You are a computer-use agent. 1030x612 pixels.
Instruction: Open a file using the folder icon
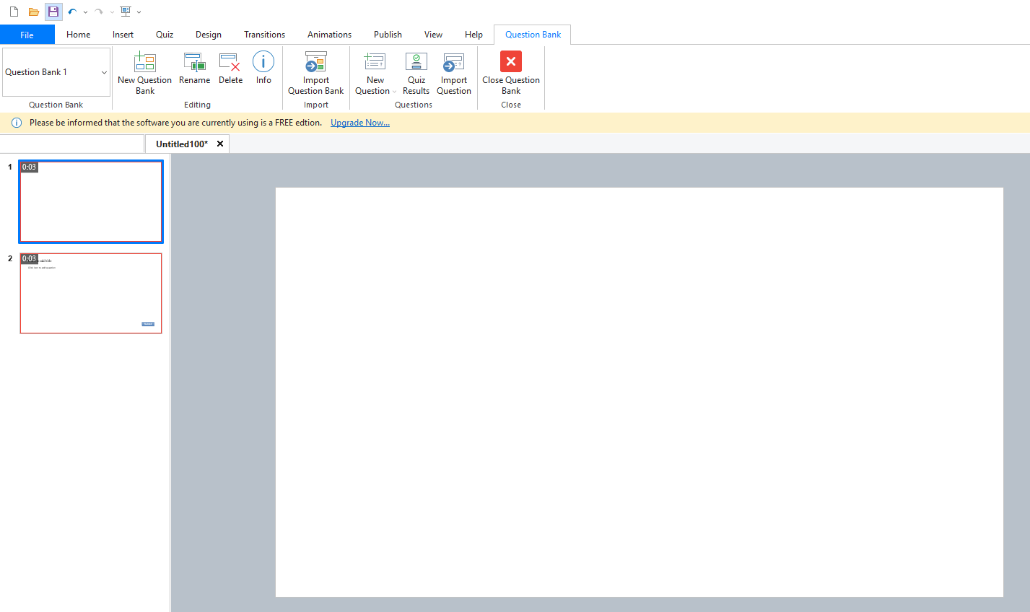[33, 12]
